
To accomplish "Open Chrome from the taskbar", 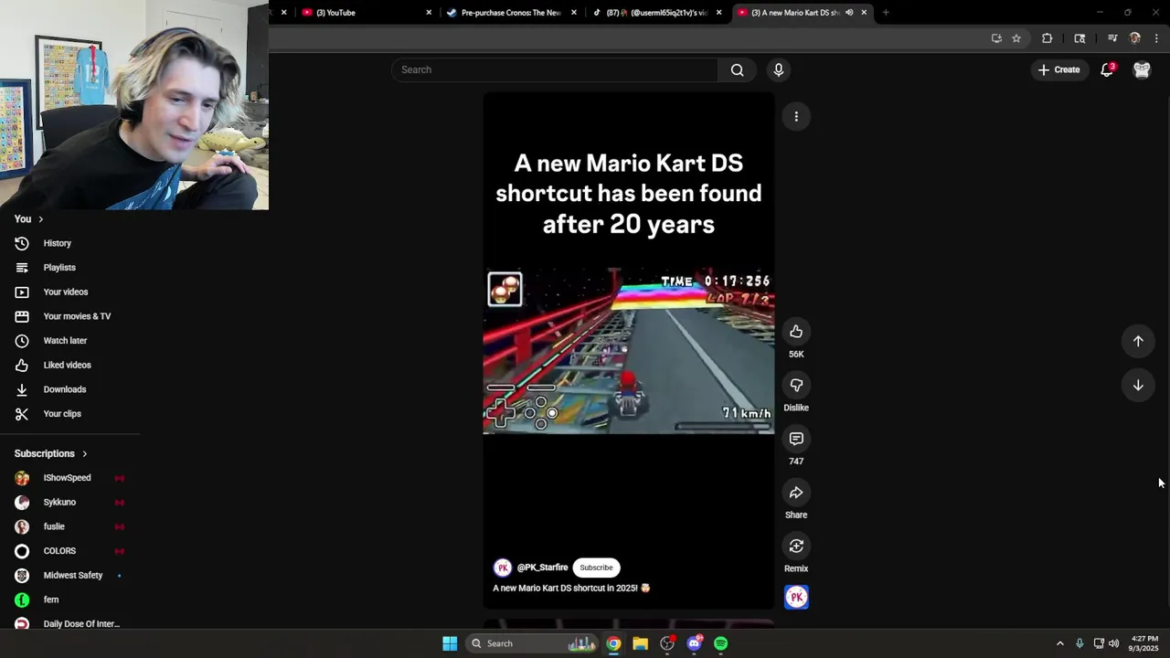I will pos(613,643).
